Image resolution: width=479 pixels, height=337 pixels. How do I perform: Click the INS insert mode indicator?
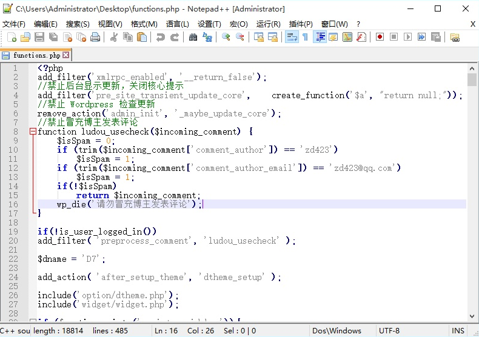click(458, 331)
